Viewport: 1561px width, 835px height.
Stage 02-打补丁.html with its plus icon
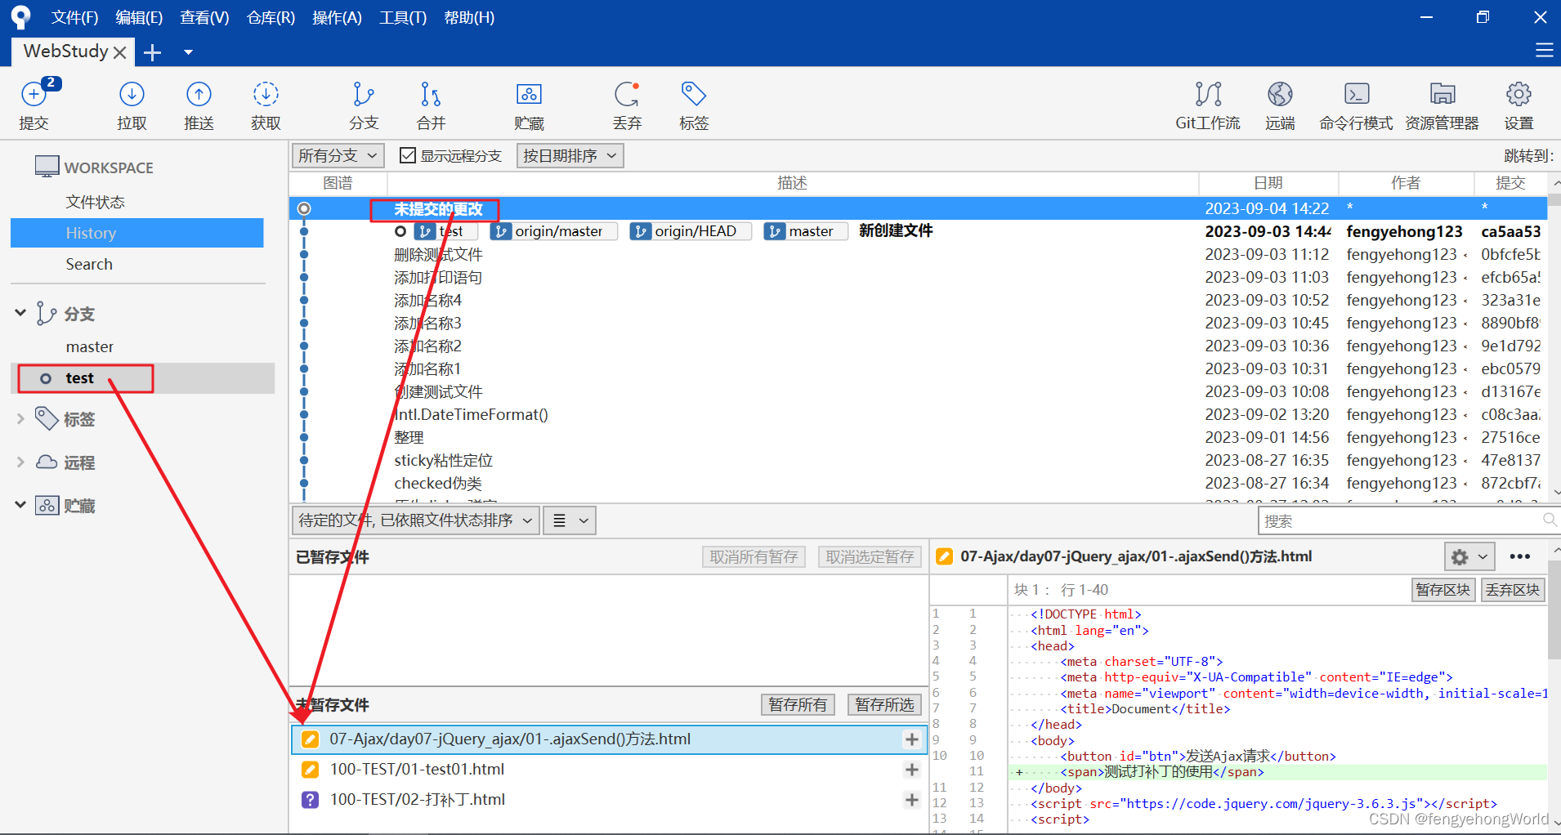tap(912, 800)
